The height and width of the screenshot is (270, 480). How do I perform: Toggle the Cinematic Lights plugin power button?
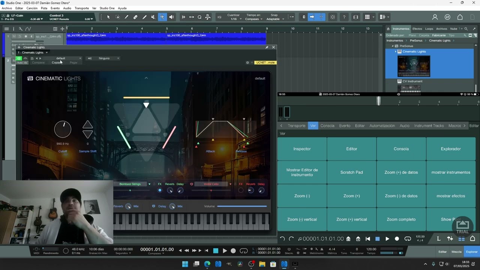tap(19, 58)
